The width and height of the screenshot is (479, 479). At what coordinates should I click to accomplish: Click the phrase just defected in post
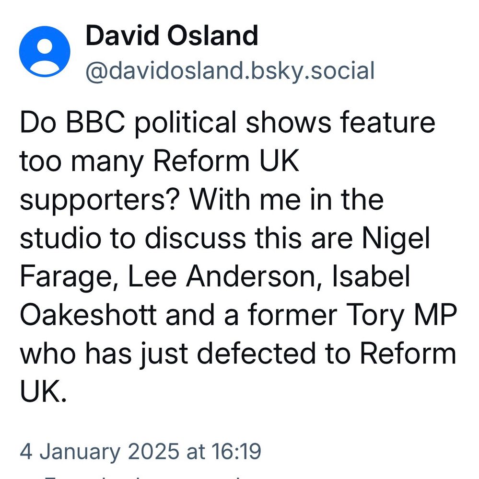[x=227, y=354]
